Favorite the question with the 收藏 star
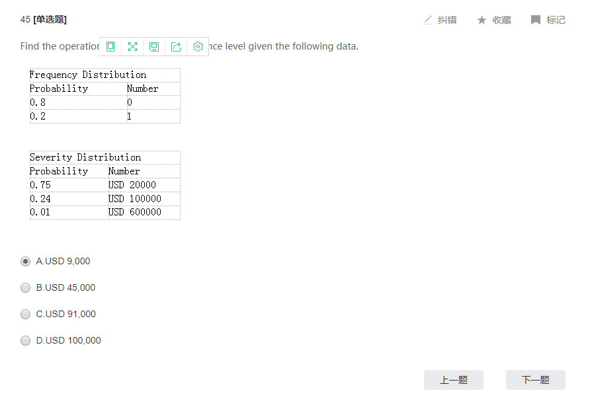Screen dimensions: 592x407 coord(482,20)
